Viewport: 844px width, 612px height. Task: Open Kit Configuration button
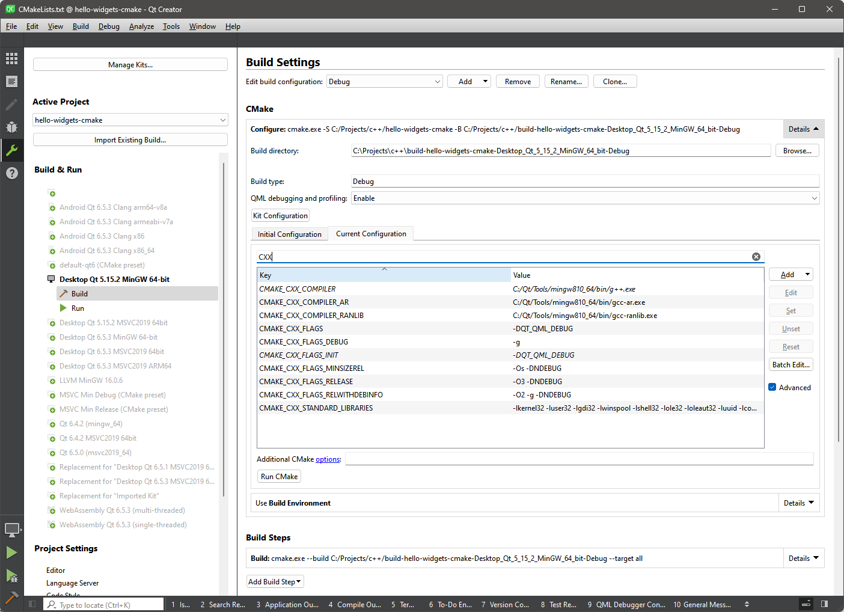(280, 215)
